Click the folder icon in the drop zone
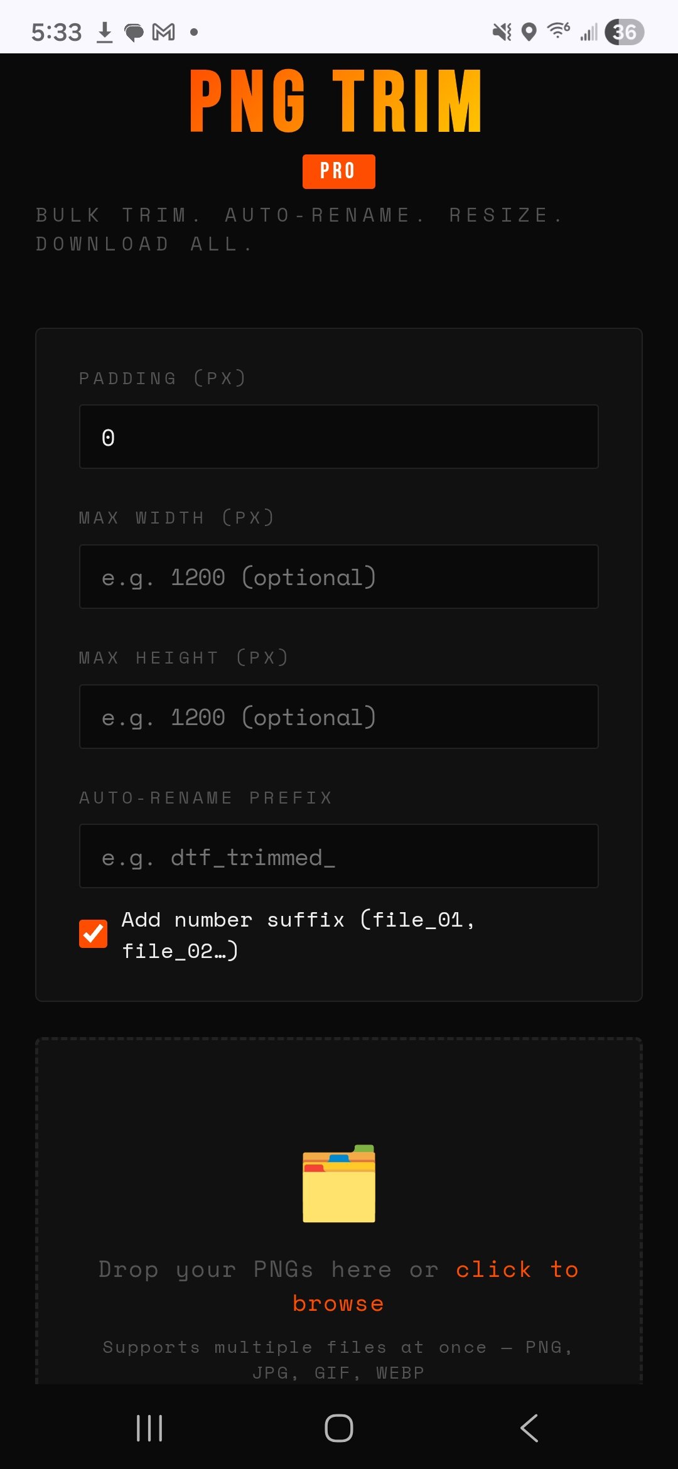 (339, 1183)
